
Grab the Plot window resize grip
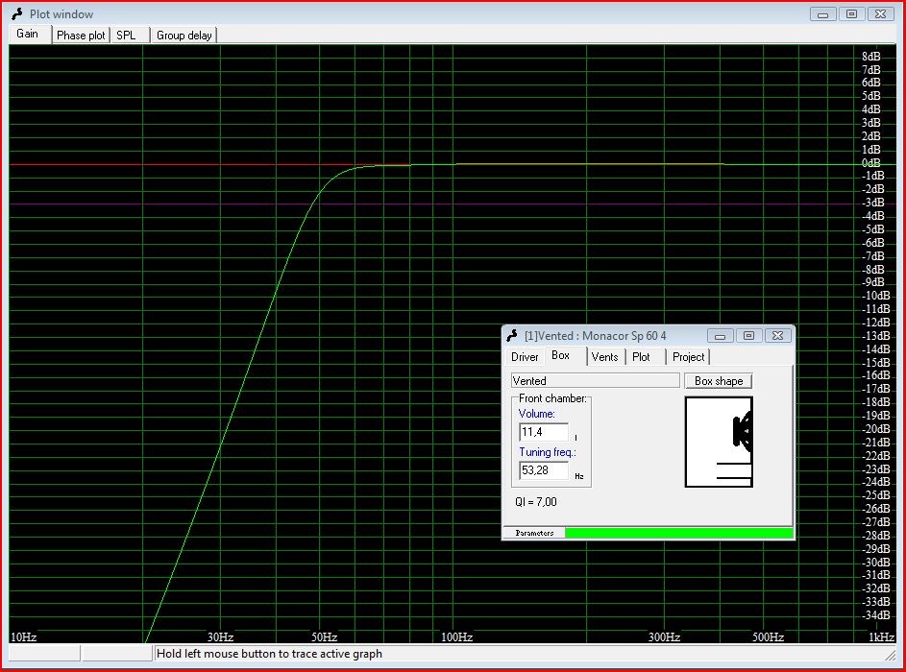tap(891, 655)
